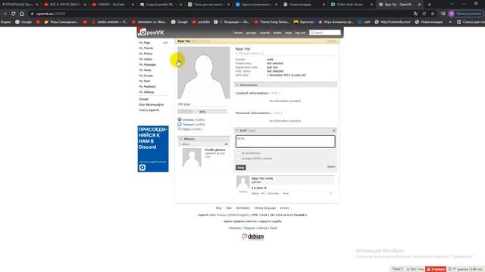Check the Contains NSFW content checkbox

pos(238,159)
